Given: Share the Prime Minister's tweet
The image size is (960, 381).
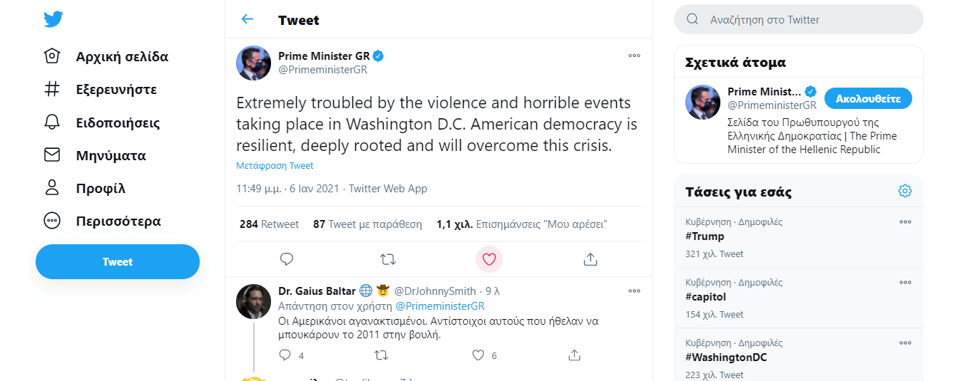Looking at the screenshot, I should pyautogui.click(x=590, y=259).
